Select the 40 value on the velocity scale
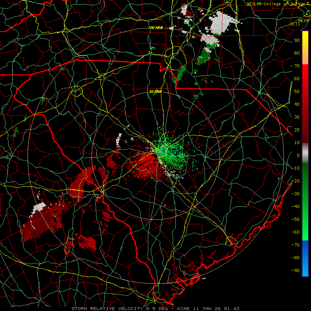 (x=297, y=104)
